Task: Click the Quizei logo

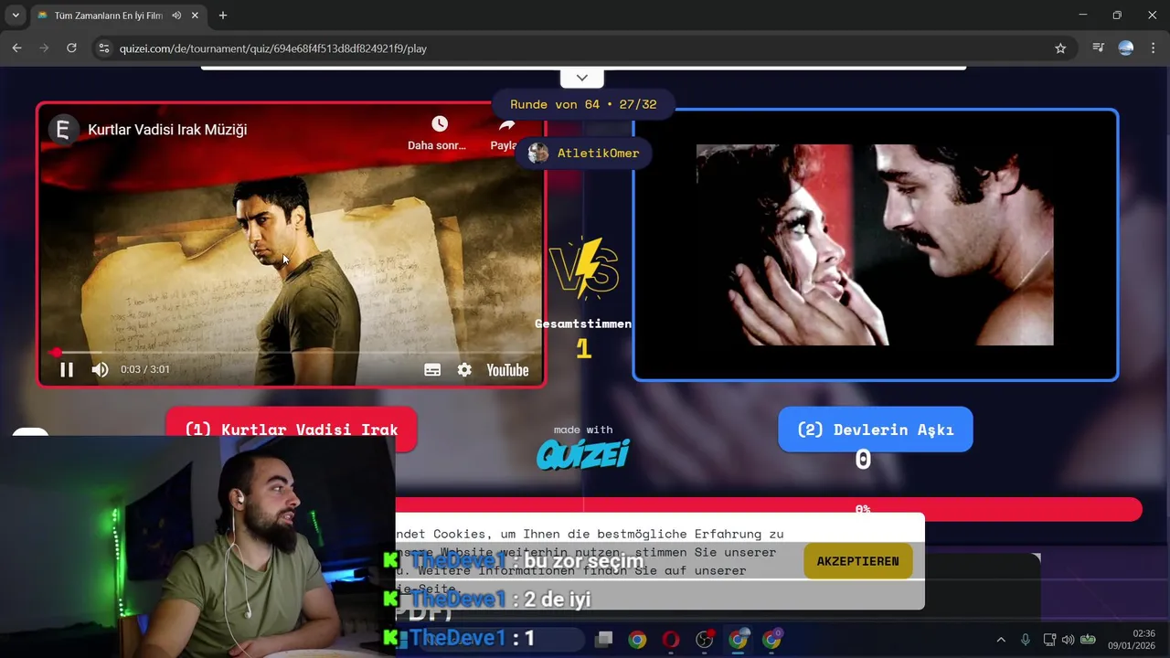Action: coord(583,453)
